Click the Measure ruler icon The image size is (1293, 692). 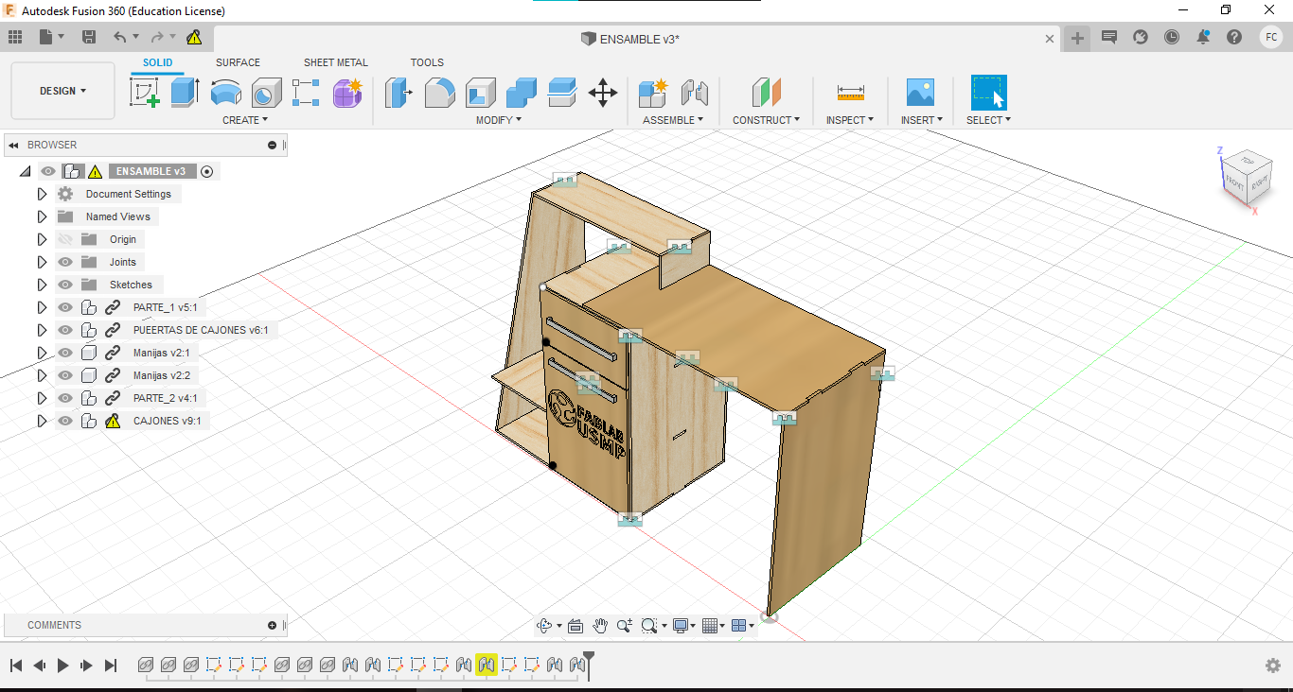(850, 92)
